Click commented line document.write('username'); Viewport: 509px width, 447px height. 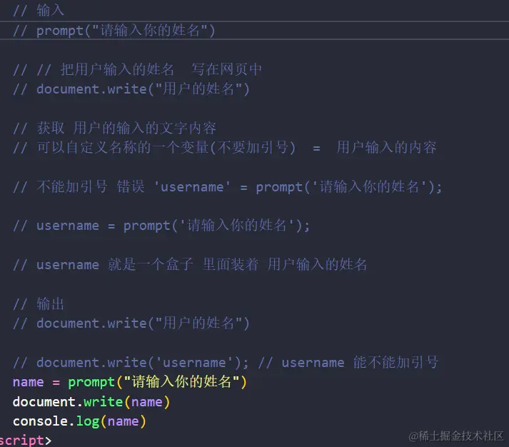point(131,362)
